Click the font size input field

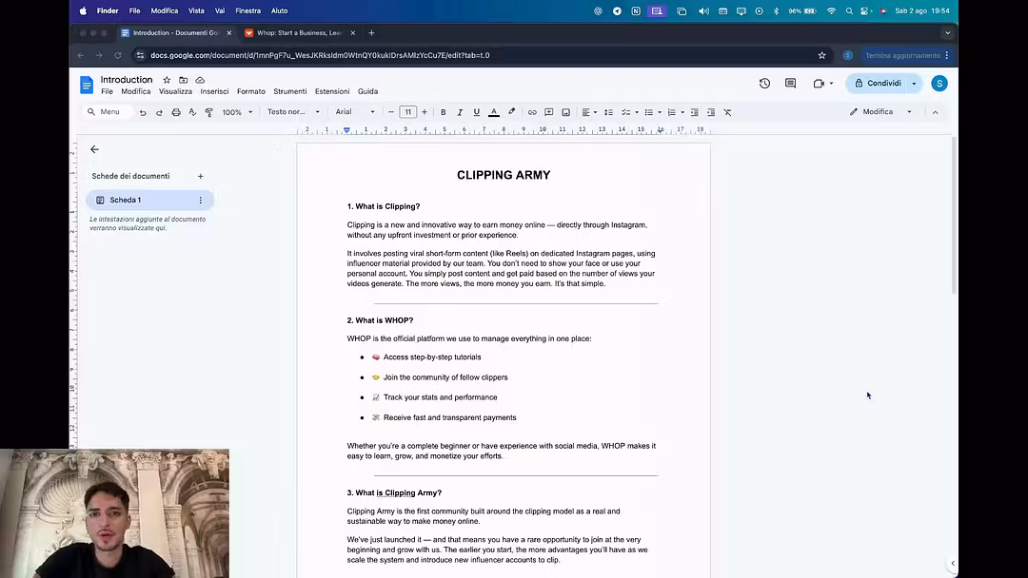pos(407,112)
